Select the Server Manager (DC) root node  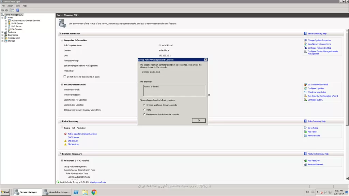point(14,15)
